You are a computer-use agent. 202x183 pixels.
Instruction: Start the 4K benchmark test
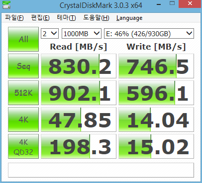point(23,120)
